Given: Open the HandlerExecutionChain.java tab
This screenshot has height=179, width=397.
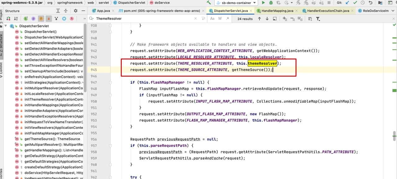Looking at the screenshot, I should point(328,11).
